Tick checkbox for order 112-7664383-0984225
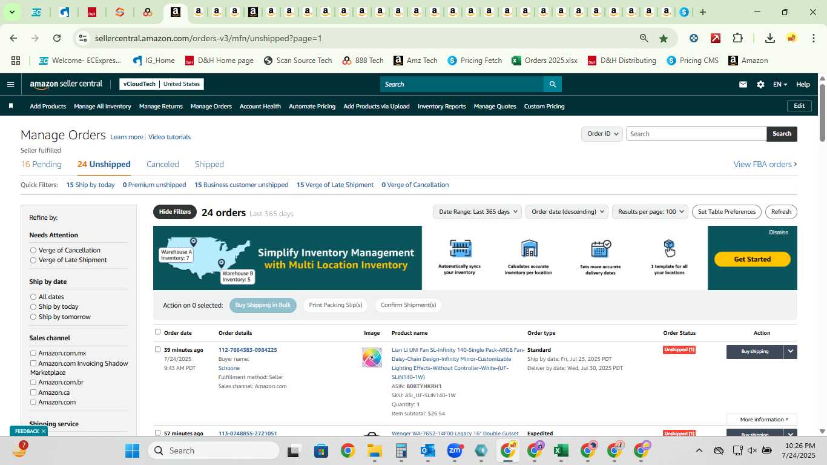The width and height of the screenshot is (827, 465). pos(158,349)
